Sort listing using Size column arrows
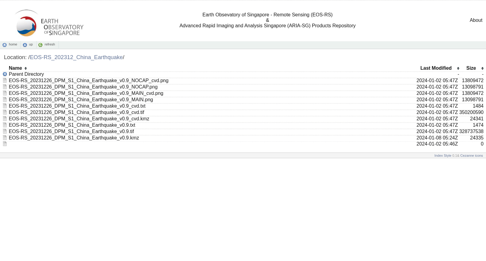The image size is (486, 261). tap(482, 69)
